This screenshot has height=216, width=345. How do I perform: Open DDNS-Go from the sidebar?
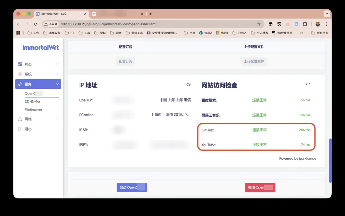coord(32,102)
